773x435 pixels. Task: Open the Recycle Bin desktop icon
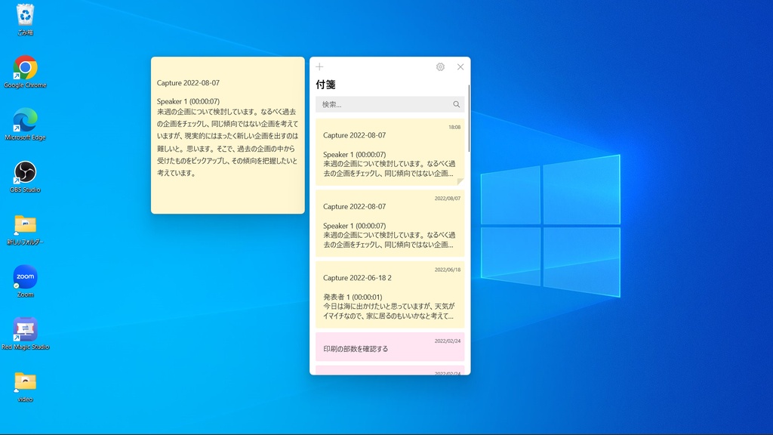25,19
